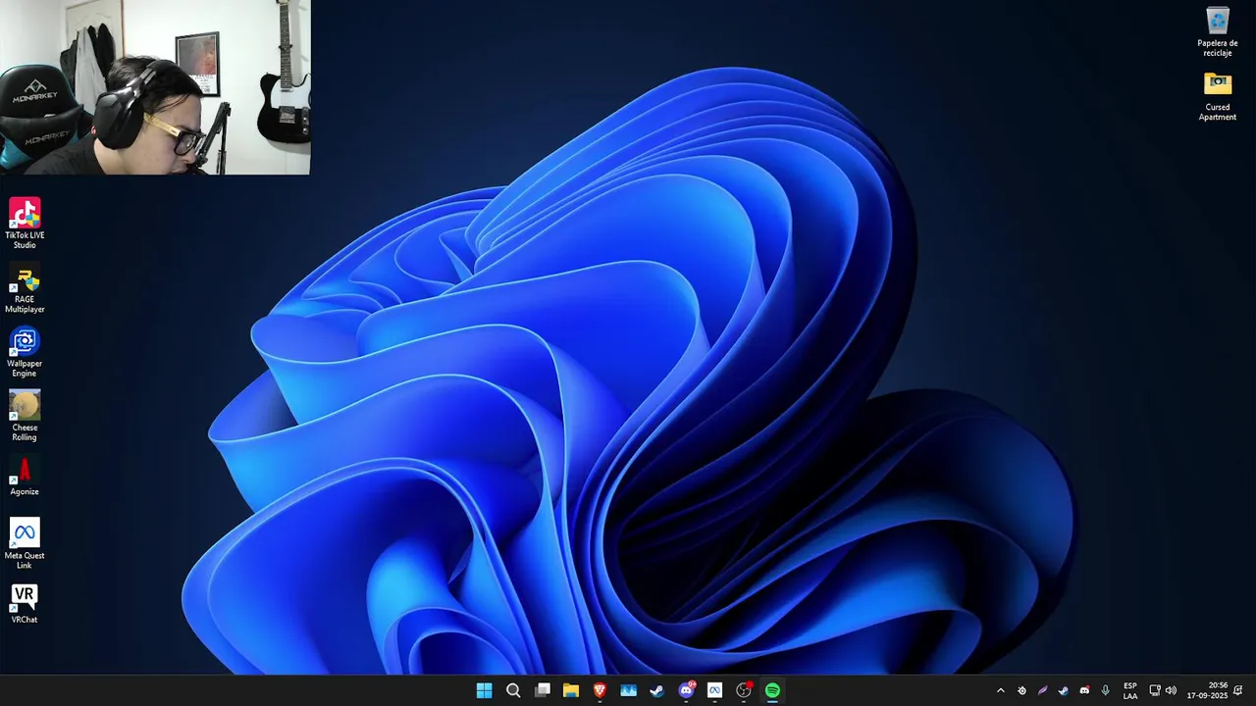This screenshot has height=706, width=1256.
Task: Click the VRChat desktop shortcut
Action: pos(25,603)
